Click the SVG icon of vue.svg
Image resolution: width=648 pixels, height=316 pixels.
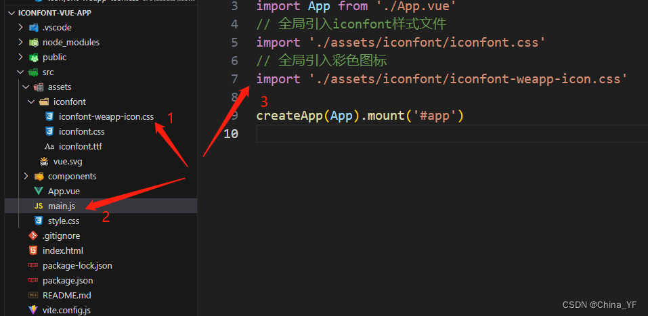(x=44, y=162)
